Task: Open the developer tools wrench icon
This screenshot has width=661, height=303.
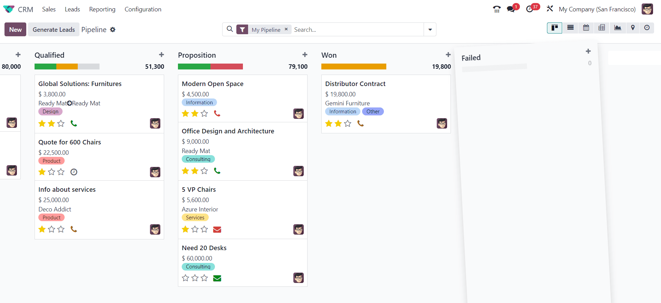Action: [x=550, y=9]
